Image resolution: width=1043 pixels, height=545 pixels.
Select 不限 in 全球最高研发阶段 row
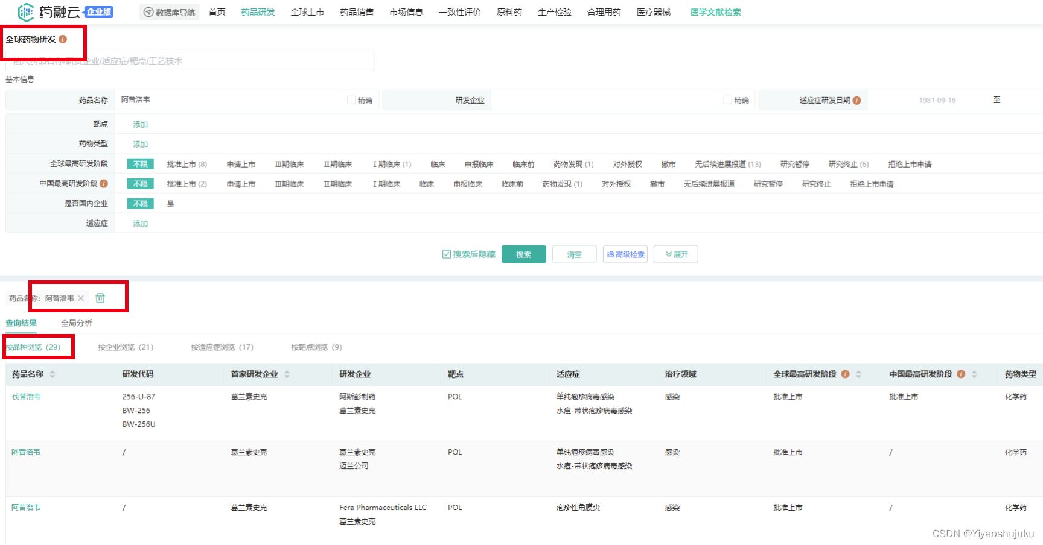pyautogui.click(x=141, y=164)
